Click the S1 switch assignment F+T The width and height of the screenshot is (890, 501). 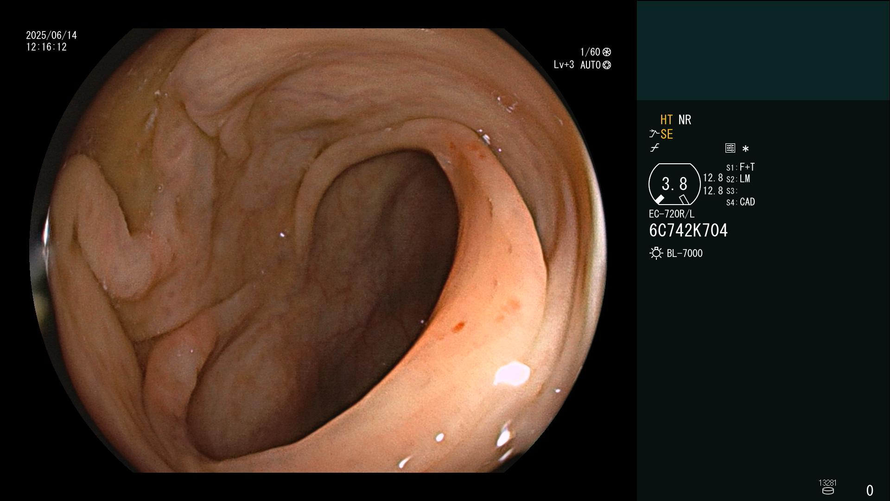click(x=740, y=167)
